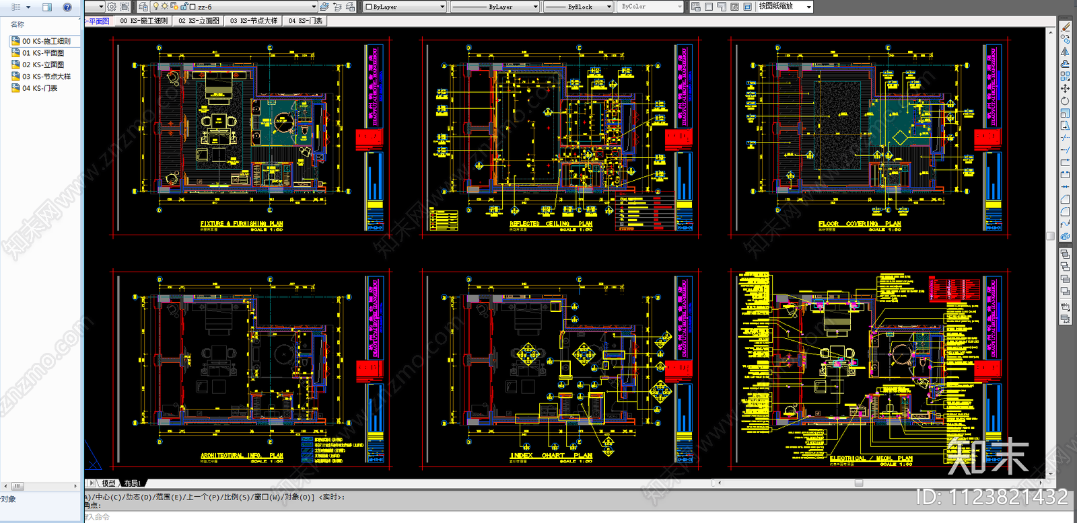The width and height of the screenshot is (1077, 523).
Task: Switch to the 00 KS-施工细则 drawing tab
Action: [x=143, y=21]
